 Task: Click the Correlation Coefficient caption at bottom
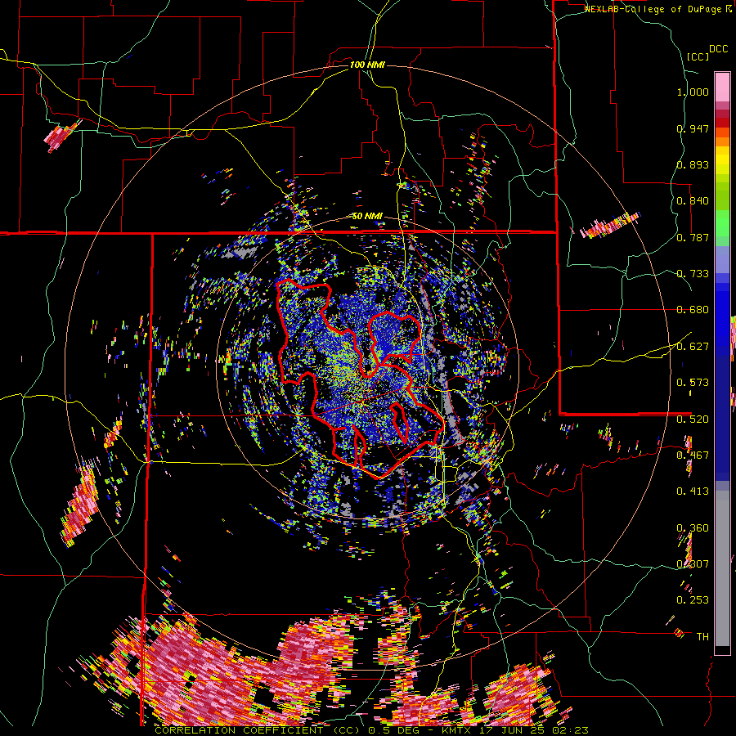click(371, 730)
